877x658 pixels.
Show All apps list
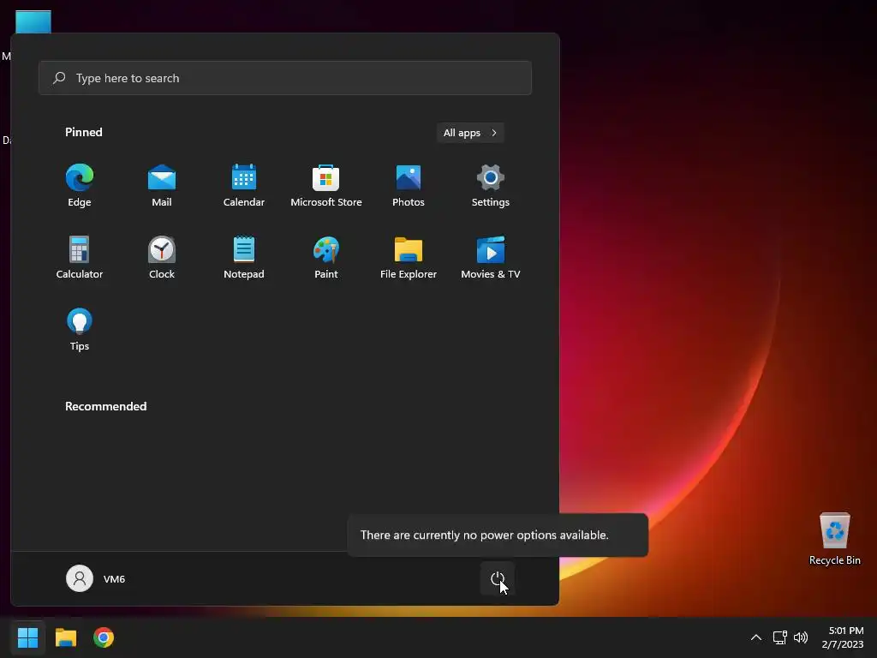[x=470, y=133]
